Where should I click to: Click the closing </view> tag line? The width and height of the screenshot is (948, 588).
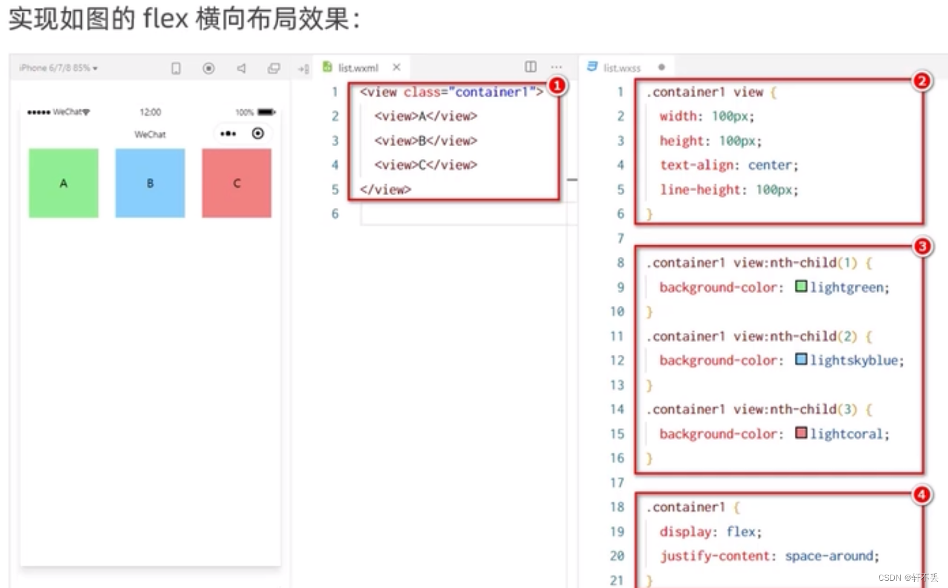coord(385,190)
